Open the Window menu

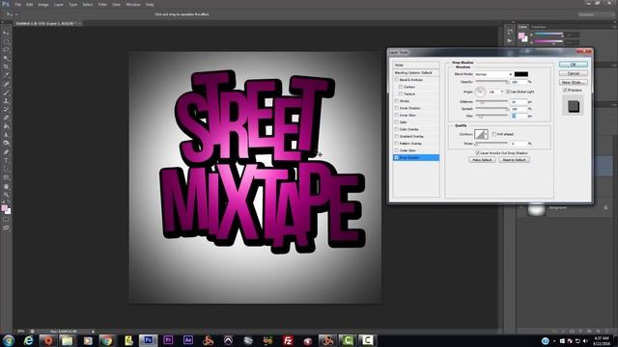point(133,4)
